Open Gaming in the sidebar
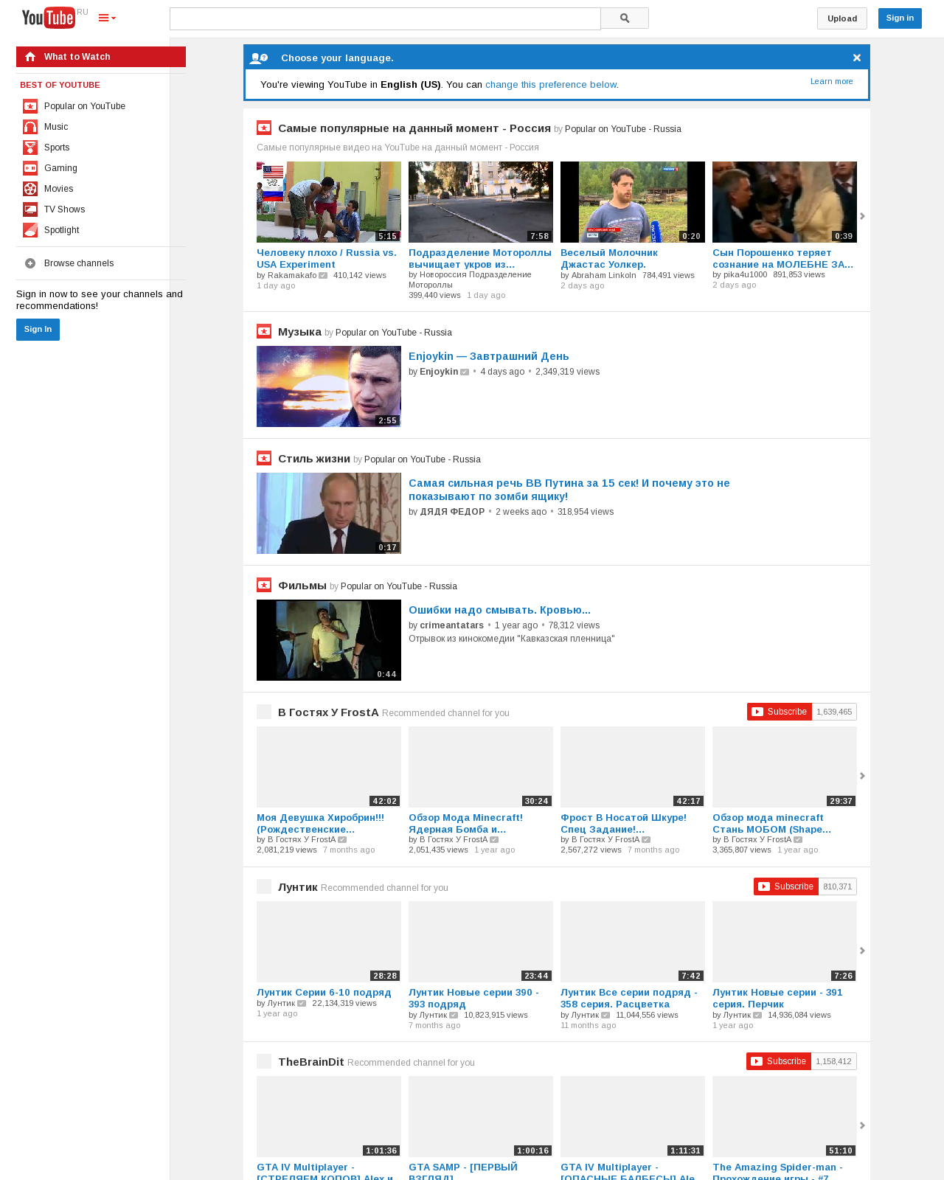 [x=60, y=168]
